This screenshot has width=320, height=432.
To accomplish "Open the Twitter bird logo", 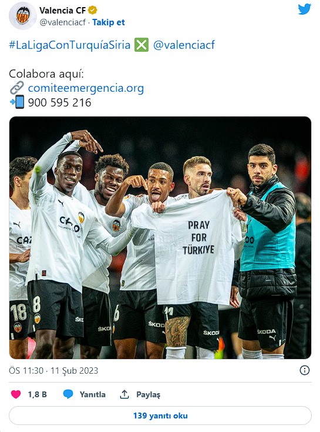I will coord(305,9).
